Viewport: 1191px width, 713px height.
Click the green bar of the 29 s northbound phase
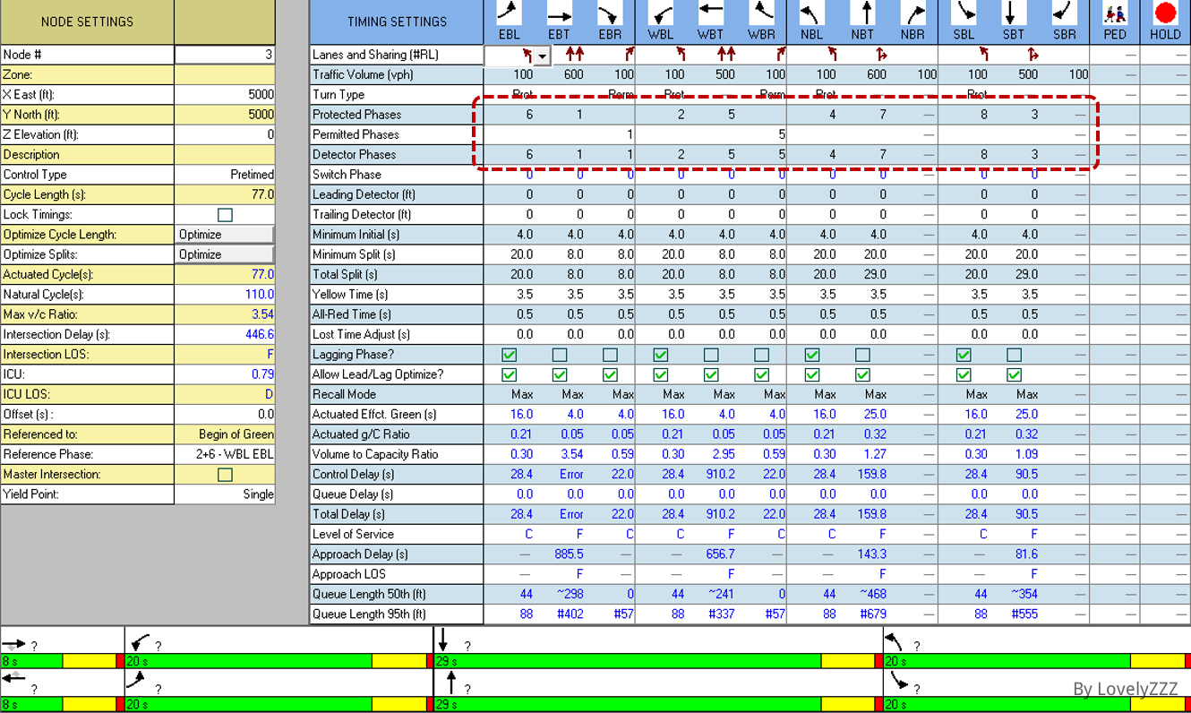click(x=627, y=704)
